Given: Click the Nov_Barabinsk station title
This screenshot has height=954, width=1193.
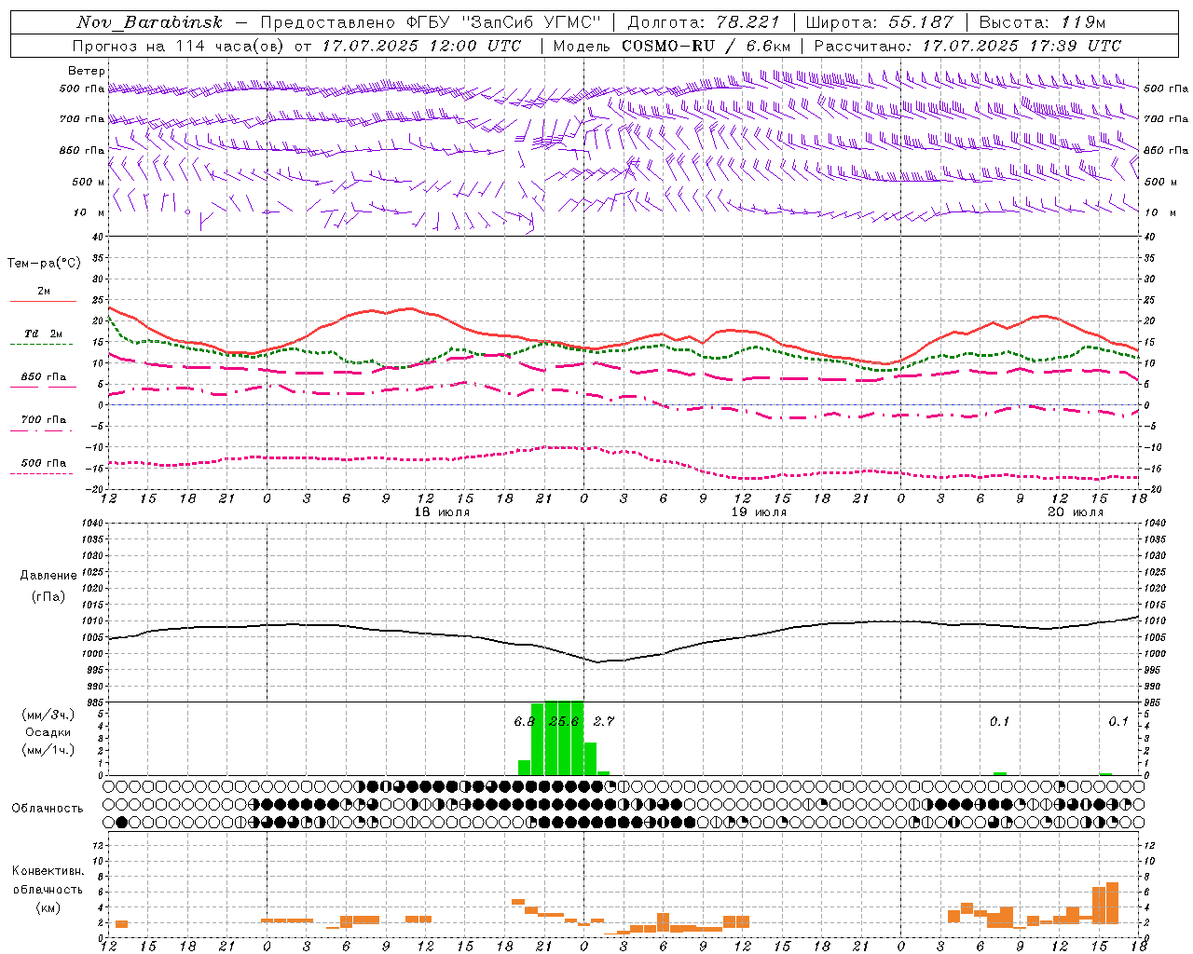Looking at the screenshot, I should coord(149,22).
